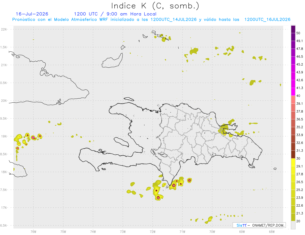Click the colorbar value 50

click(x=299, y=33)
